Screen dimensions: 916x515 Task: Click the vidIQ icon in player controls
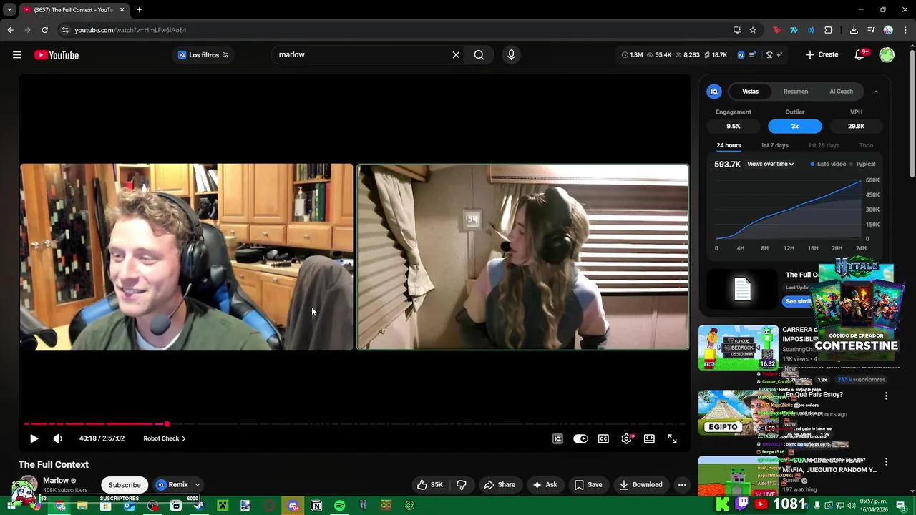(x=557, y=438)
